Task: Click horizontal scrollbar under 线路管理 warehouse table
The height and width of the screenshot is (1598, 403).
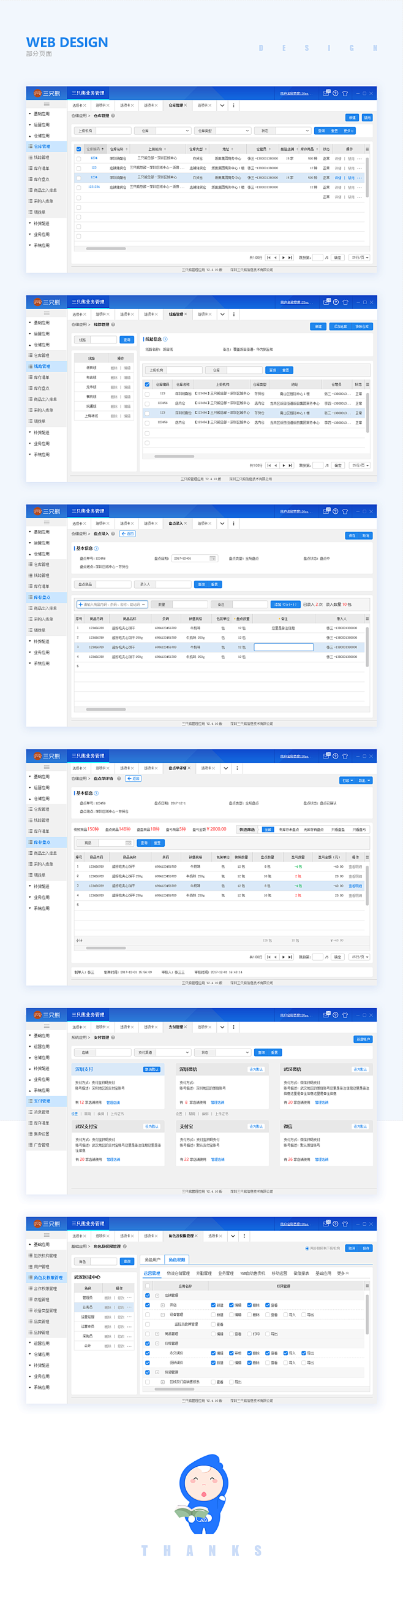Action: coord(174,457)
